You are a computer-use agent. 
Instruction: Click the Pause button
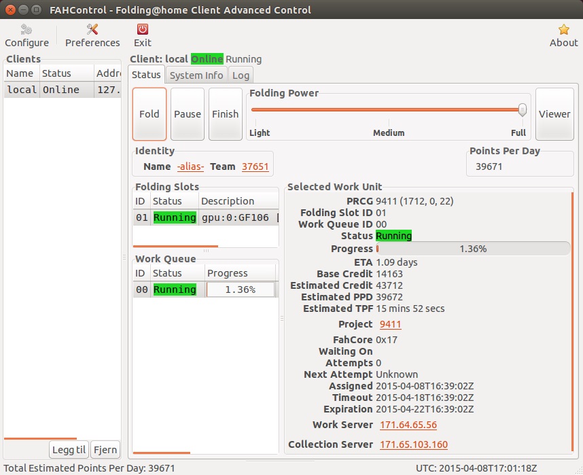click(188, 113)
